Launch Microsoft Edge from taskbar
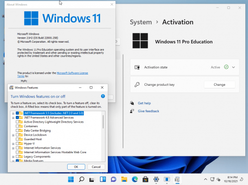The height and width of the screenshot is (185, 248). click(x=135, y=179)
